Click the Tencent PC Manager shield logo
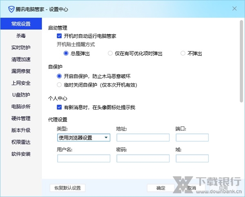This screenshot has width=245, height=197. (11, 9)
